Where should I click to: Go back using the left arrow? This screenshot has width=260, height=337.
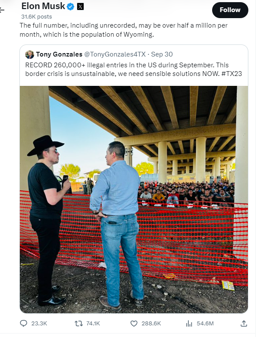point(2,9)
